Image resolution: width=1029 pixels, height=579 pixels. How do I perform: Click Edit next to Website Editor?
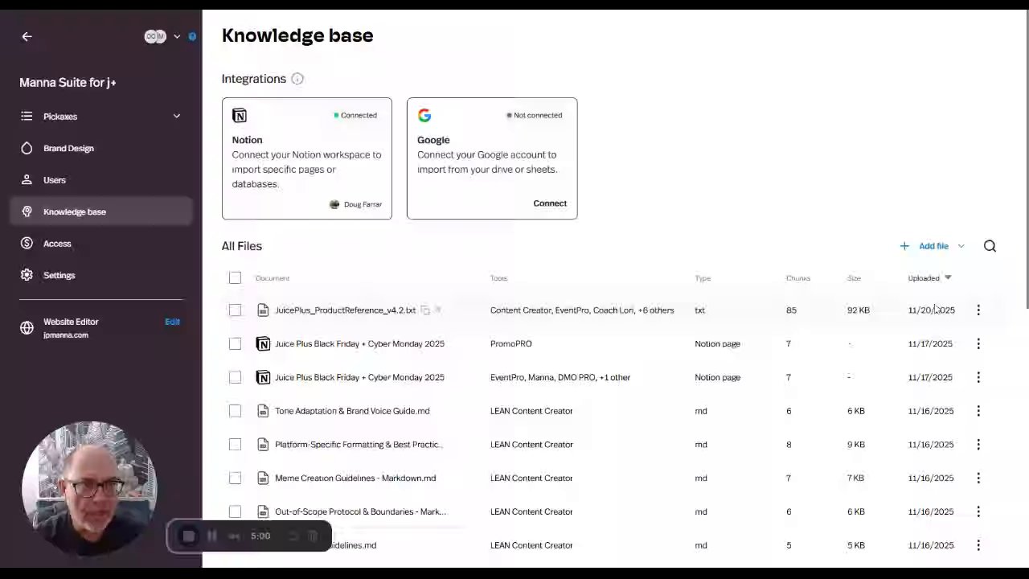click(172, 322)
